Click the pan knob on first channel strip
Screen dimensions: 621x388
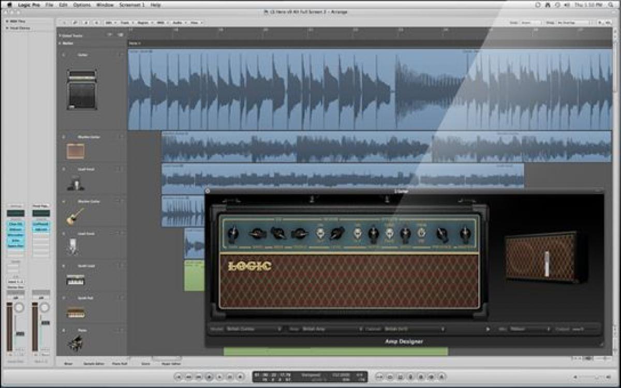coord(19,307)
